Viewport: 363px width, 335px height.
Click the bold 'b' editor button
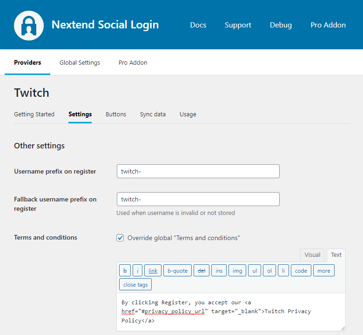click(x=125, y=270)
